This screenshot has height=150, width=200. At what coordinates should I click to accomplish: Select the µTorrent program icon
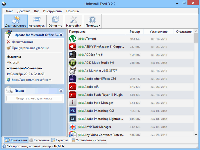click(x=73, y=39)
